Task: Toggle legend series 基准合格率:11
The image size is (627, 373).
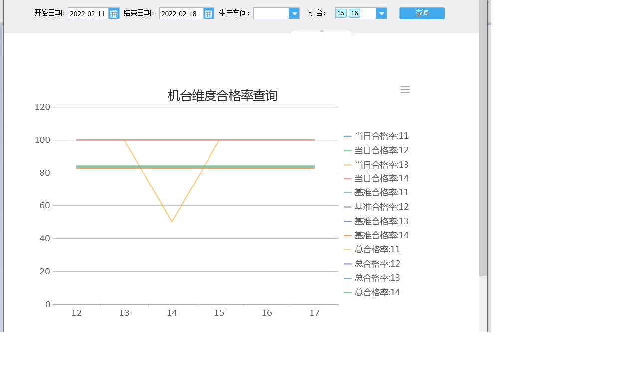Action: (376, 192)
